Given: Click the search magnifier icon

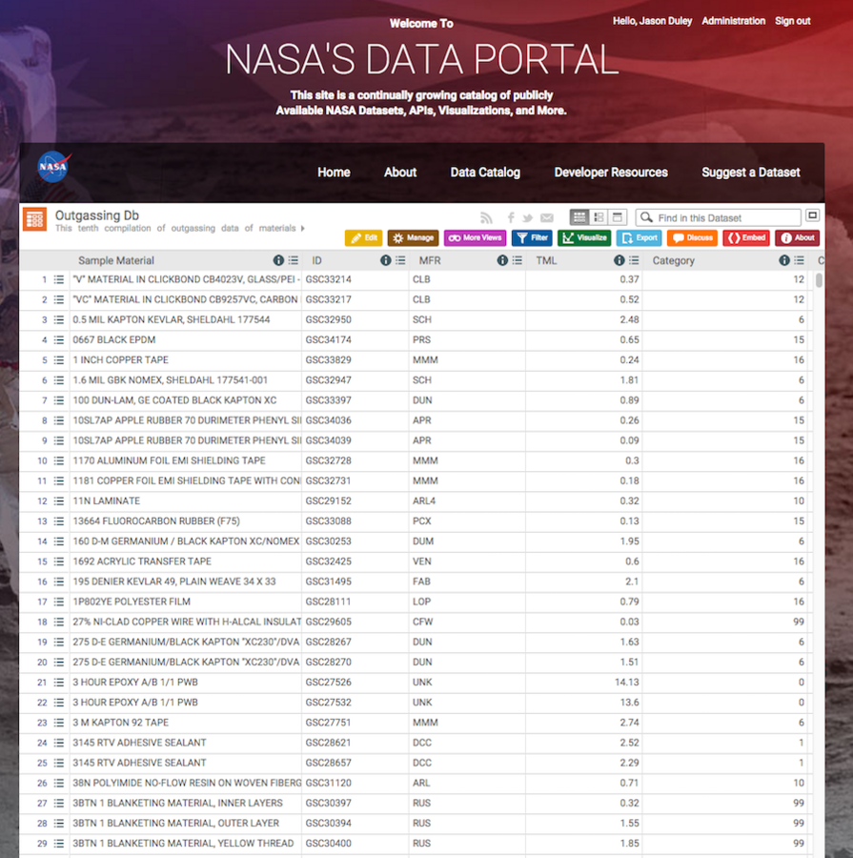Looking at the screenshot, I should tap(647, 217).
